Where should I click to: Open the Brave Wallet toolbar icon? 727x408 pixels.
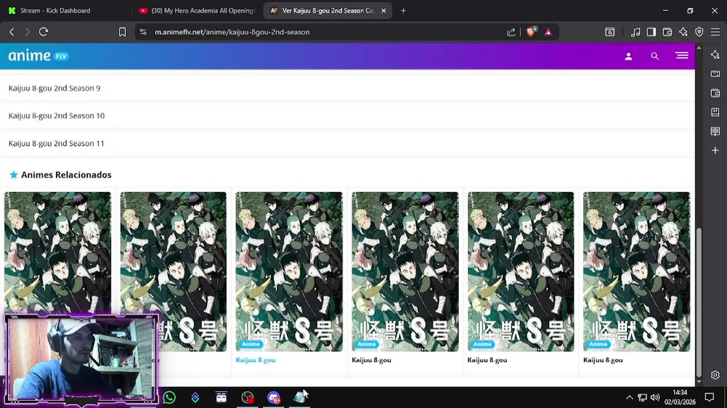pos(667,32)
